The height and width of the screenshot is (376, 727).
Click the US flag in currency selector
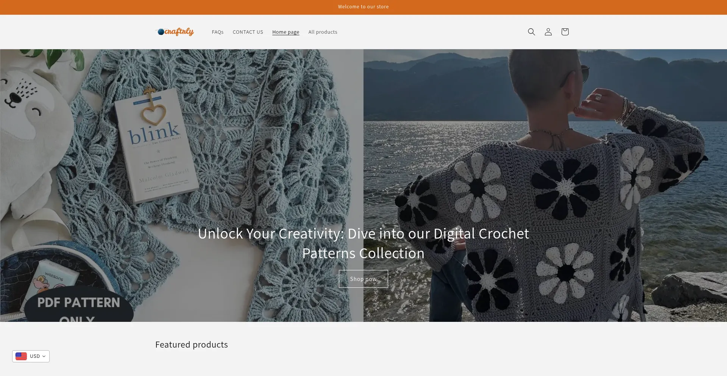coord(21,356)
